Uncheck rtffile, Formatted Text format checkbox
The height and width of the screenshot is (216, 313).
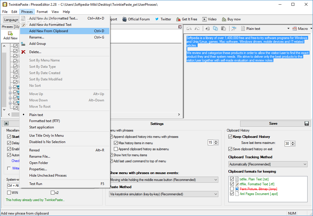232,184
